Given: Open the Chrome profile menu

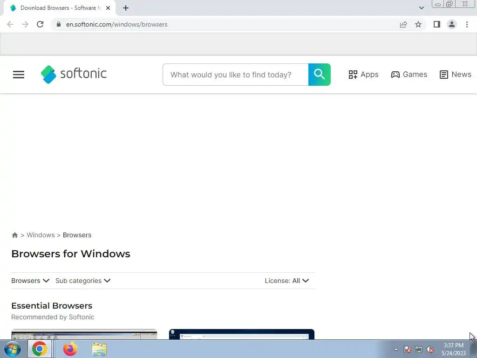Looking at the screenshot, I should (452, 24).
